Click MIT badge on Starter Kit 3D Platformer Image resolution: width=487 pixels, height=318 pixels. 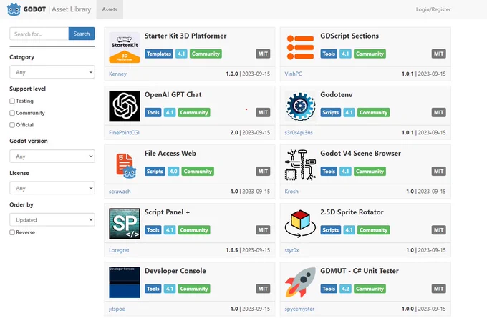point(263,54)
